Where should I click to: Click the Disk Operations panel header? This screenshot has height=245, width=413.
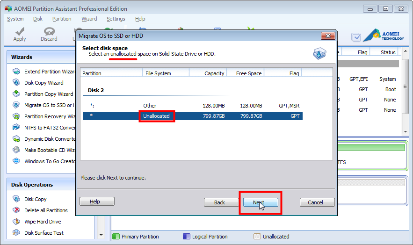click(42, 185)
